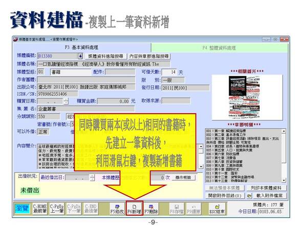Click the ESC 結束 exit button
Viewport: 302px width, 227px height.
point(217,209)
